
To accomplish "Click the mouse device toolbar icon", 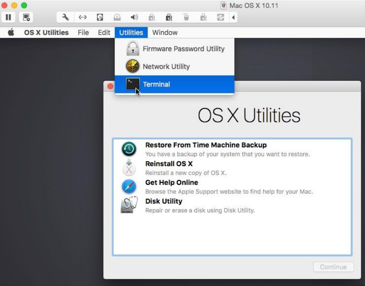I will 186,18.
